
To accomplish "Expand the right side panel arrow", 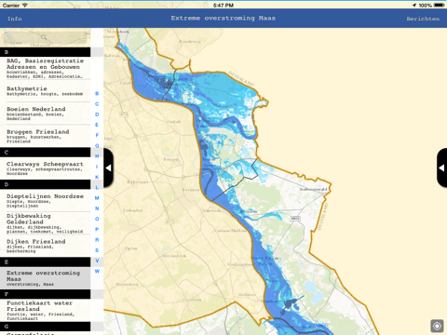I will (x=441, y=167).
